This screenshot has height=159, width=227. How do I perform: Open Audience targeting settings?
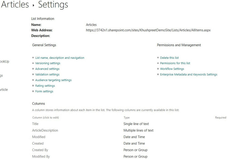click(x=53, y=80)
